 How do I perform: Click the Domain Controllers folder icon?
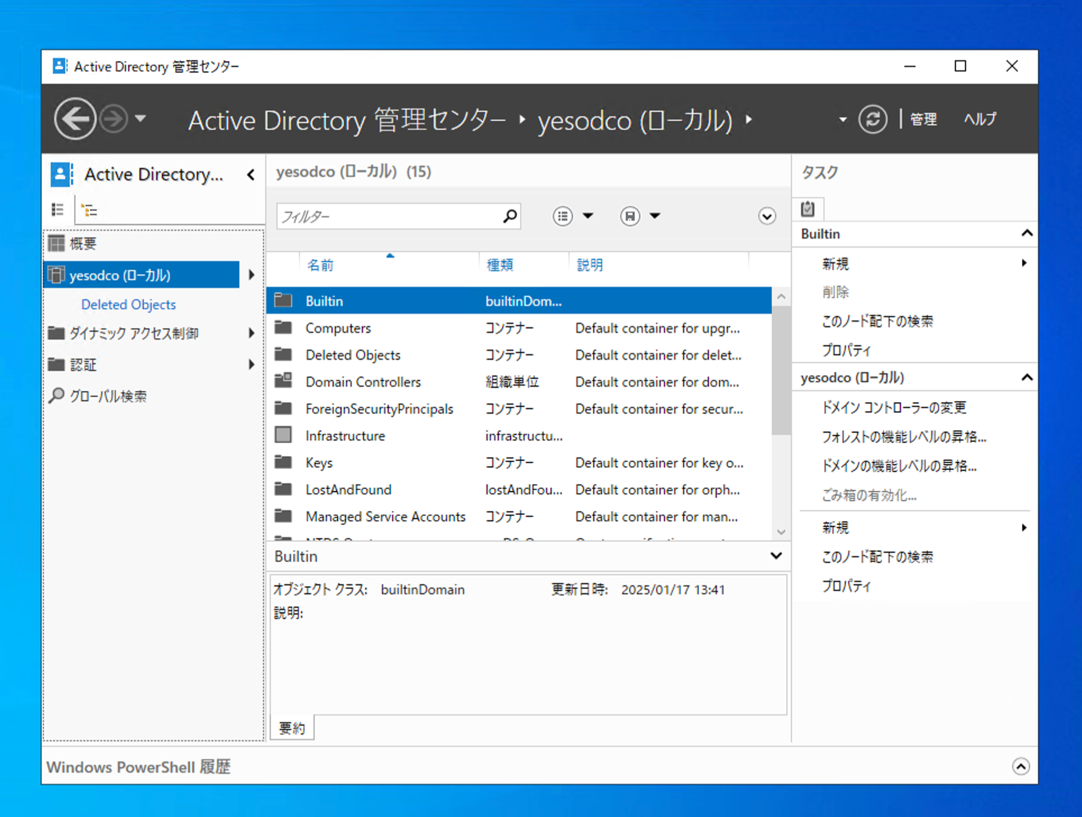coord(283,381)
